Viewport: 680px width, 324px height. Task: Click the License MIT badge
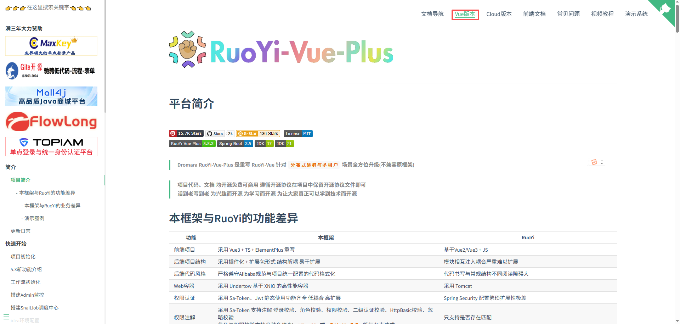tap(298, 134)
